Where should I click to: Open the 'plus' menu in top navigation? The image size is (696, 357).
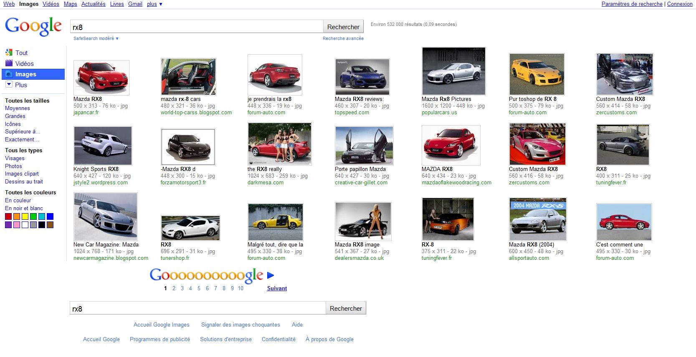154,4
